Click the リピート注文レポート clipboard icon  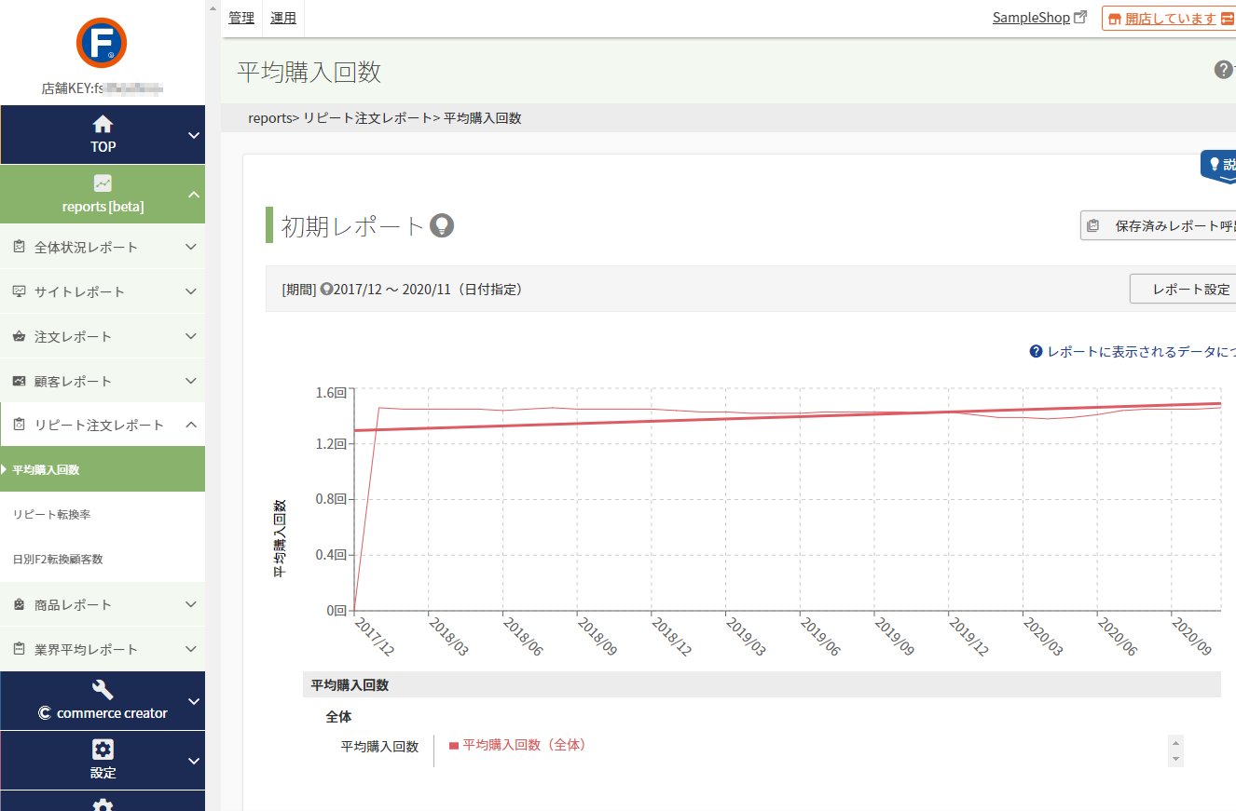[x=19, y=425]
